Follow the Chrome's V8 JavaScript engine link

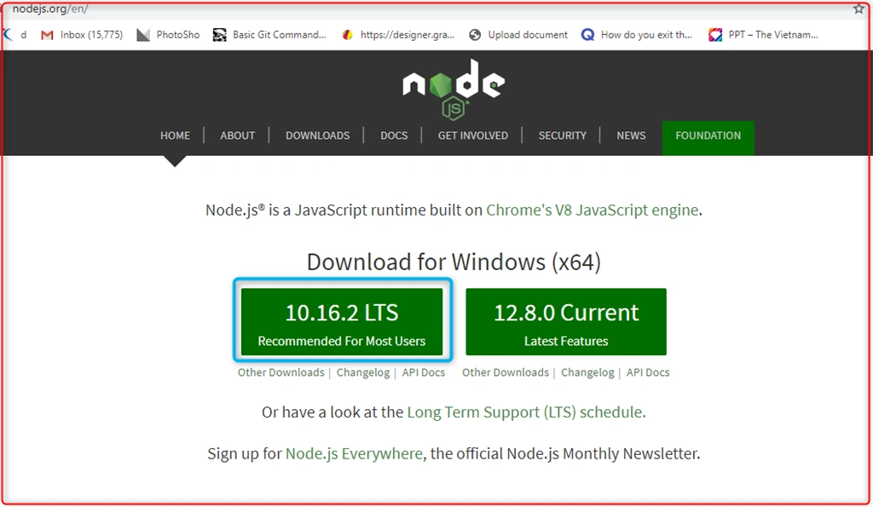point(592,210)
